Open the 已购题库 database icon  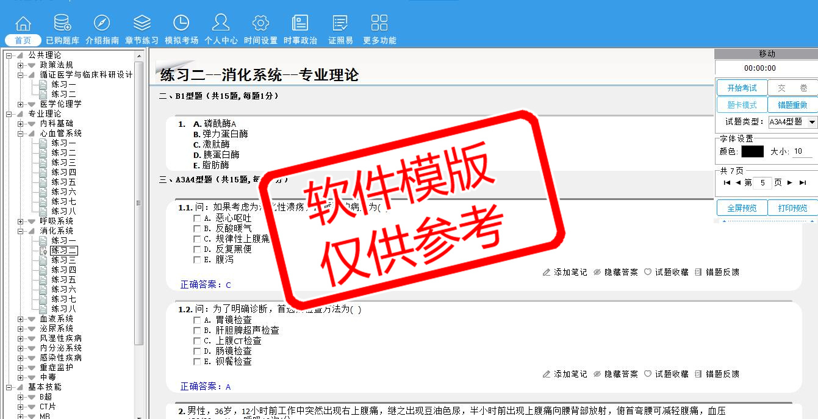62,23
